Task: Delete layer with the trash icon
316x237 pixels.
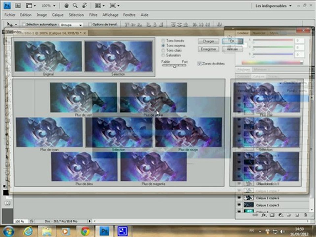Action: click(x=305, y=215)
